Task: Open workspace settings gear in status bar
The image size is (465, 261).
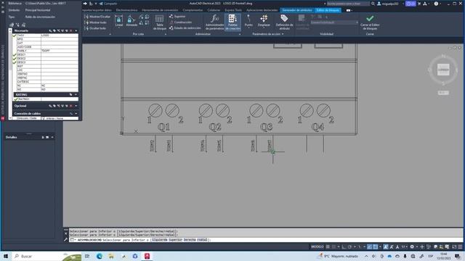Action: point(412,246)
